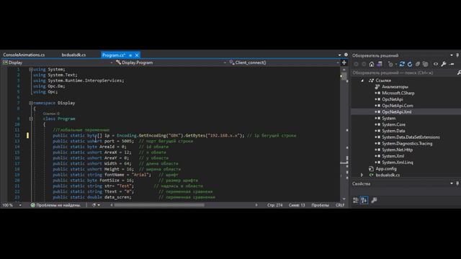Open the Client_connect() member dropdown
Image resolution: width=461 pixels, height=259 pixels.
coord(284,63)
